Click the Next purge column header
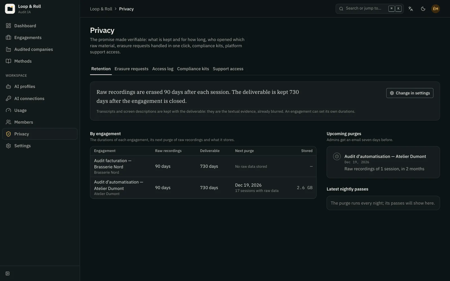The image size is (450, 281). point(244,151)
